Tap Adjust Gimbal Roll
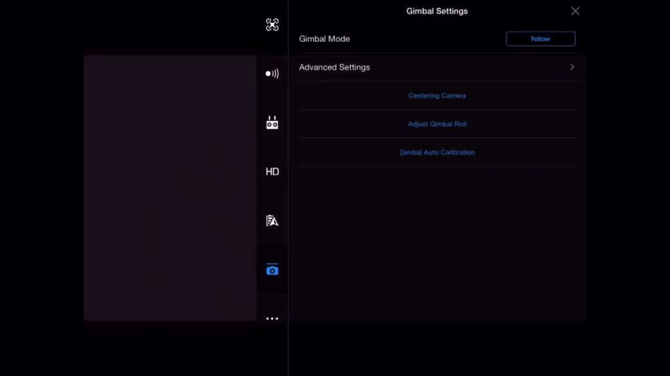670x376 pixels. coord(437,124)
